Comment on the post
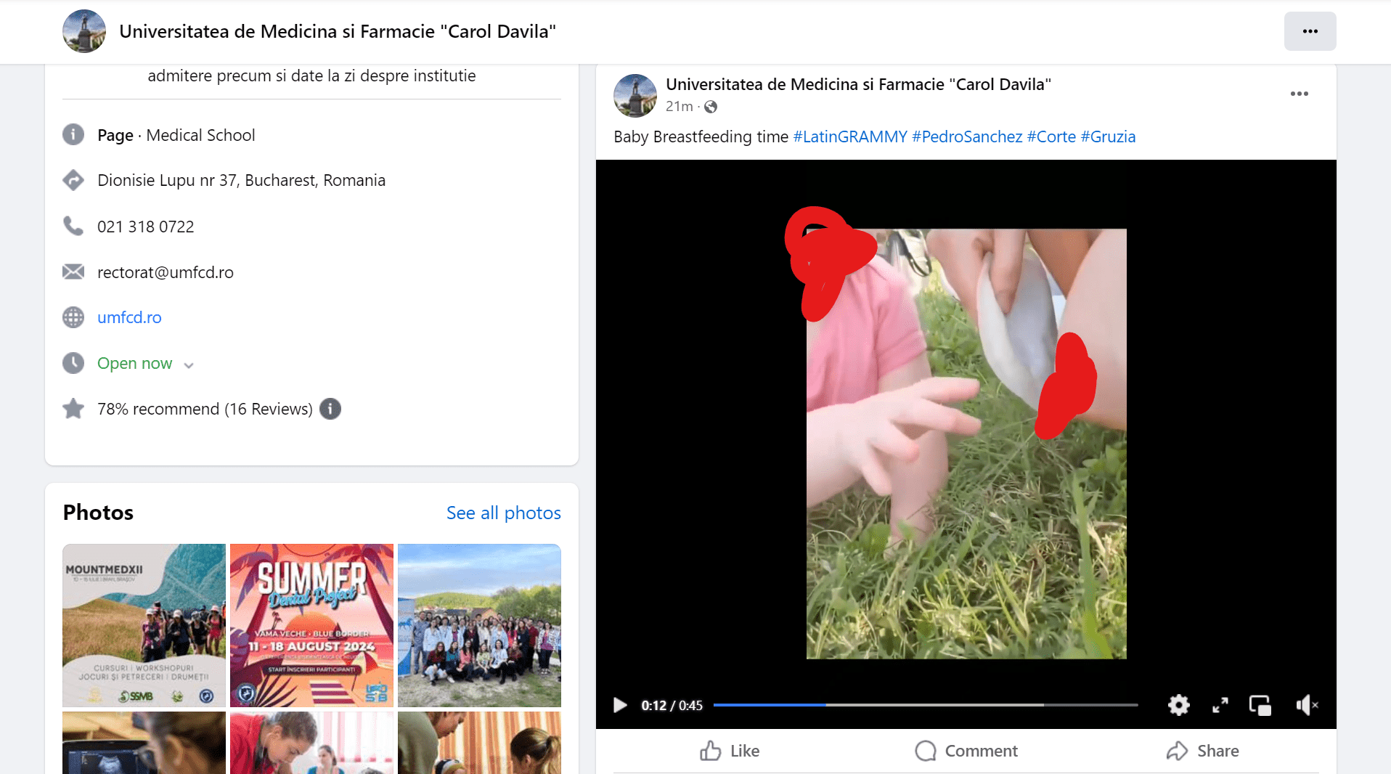The width and height of the screenshot is (1391, 774). tap(966, 751)
